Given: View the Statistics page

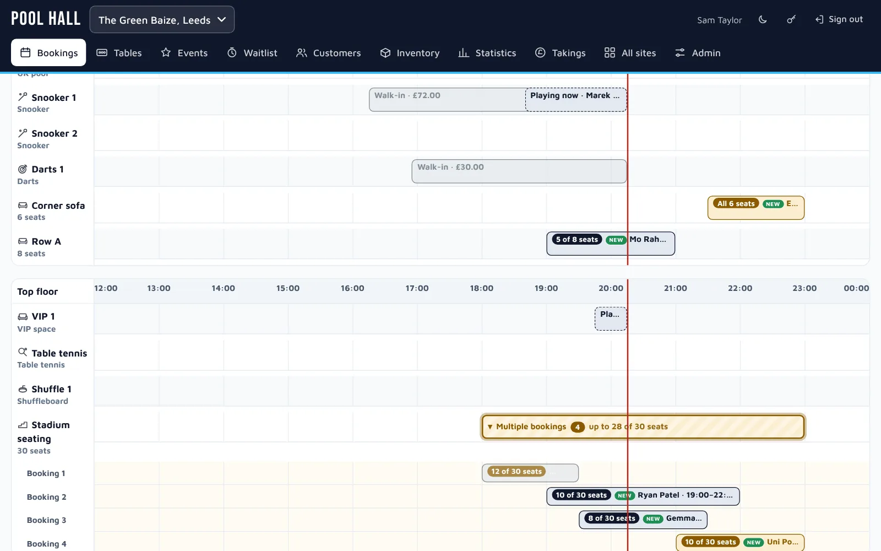Looking at the screenshot, I should [x=487, y=53].
